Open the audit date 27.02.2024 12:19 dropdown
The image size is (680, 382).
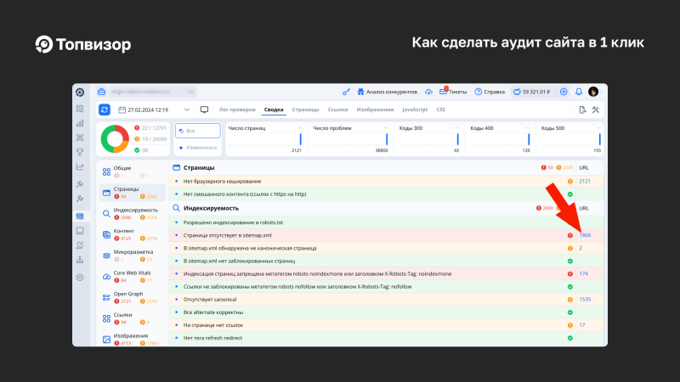154,110
